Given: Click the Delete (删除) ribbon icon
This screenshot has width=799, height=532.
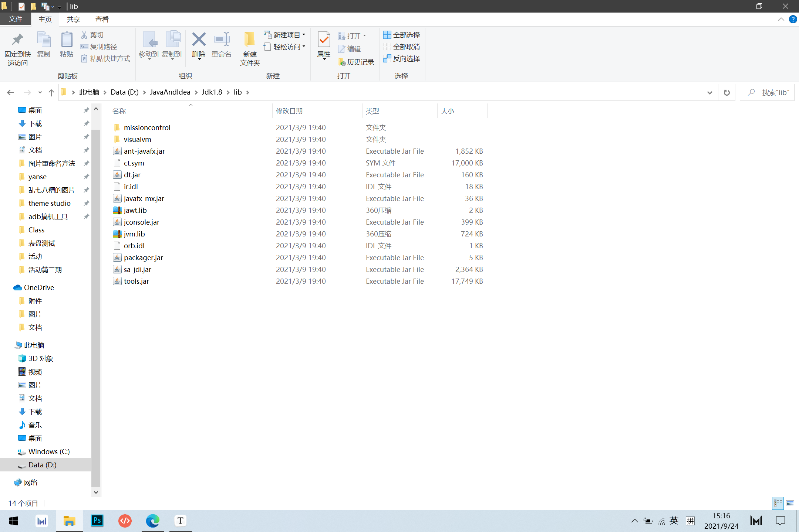Looking at the screenshot, I should click(x=199, y=40).
